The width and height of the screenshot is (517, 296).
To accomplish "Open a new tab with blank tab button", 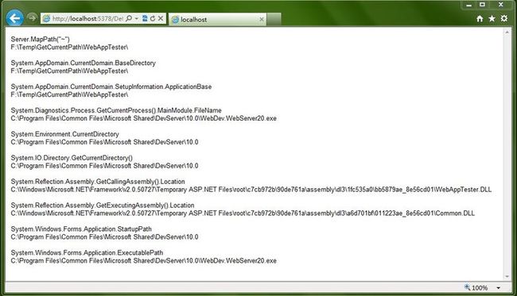I will click(x=274, y=19).
